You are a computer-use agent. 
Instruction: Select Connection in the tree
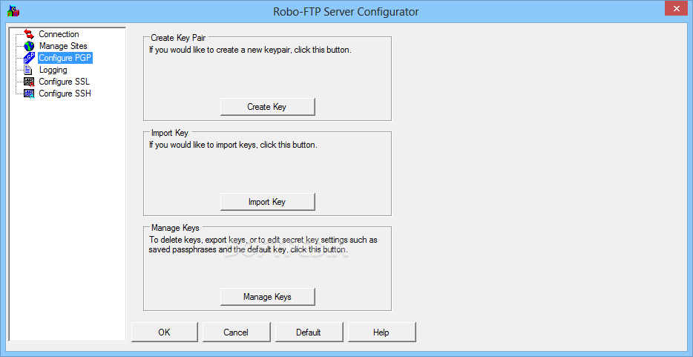(59, 34)
